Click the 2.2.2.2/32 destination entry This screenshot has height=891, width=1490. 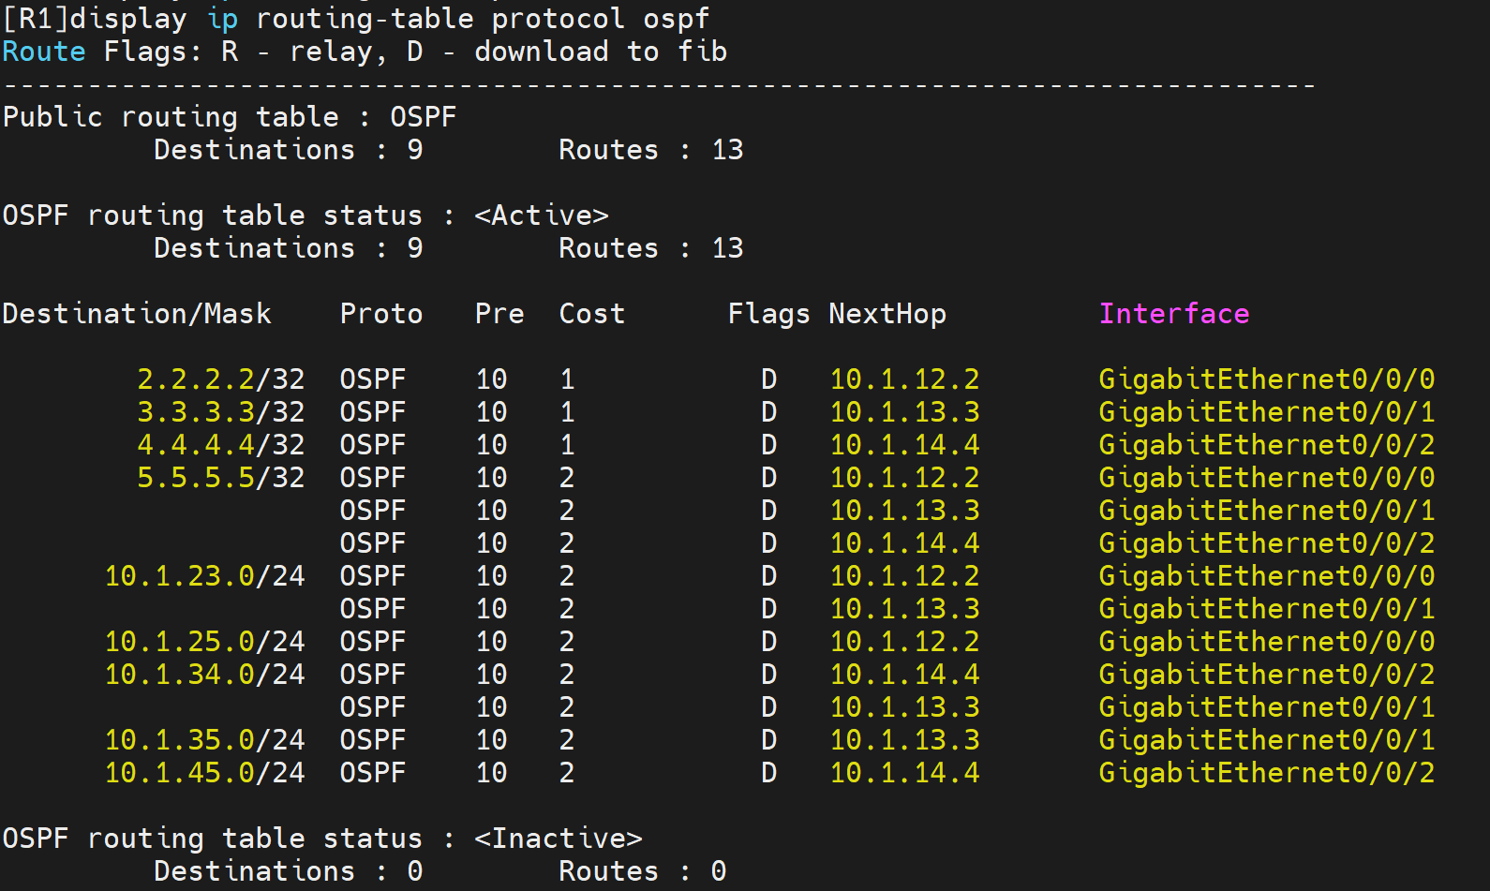tap(220, 379)
